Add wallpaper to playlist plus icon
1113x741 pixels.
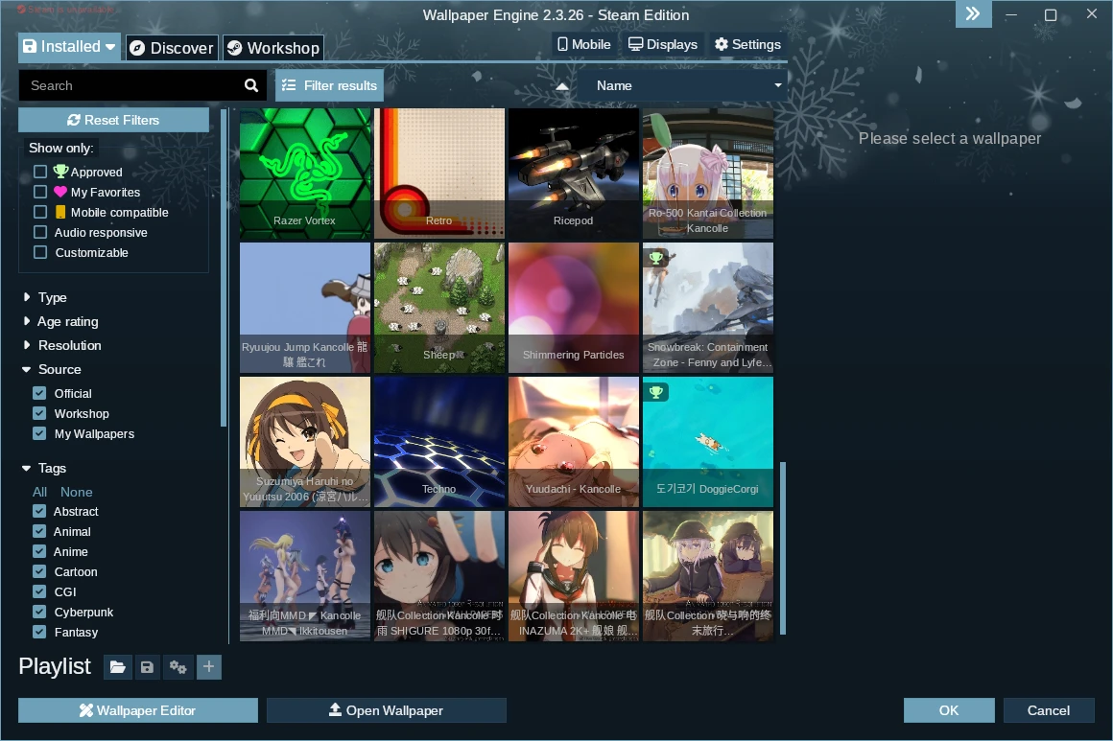209,666
